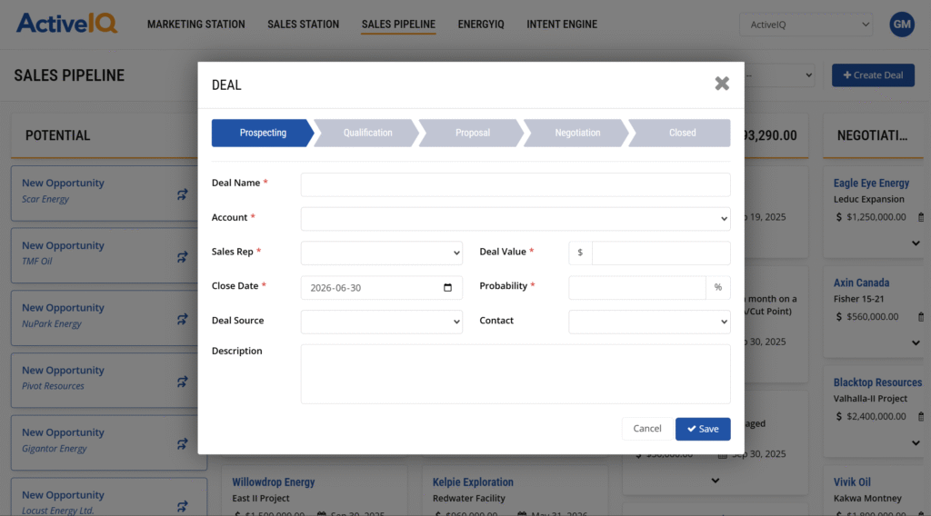Click the $560,000.00 value on Axin Canada card
Image resolution: width=931 pixels, height=516 pixels.
tap(872, 317)
